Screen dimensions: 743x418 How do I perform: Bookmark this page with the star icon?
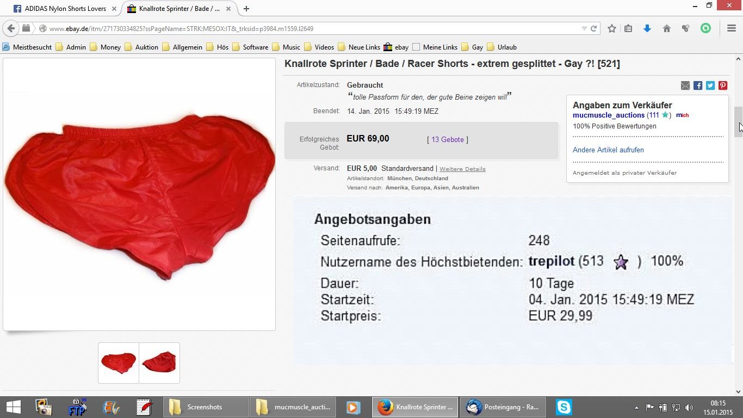click(612, 28)
